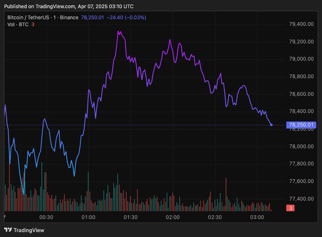The height and width of the screenshot is (237, 322).
Task: Click the red volume badge on price axis
Action: tap(290, 208)
